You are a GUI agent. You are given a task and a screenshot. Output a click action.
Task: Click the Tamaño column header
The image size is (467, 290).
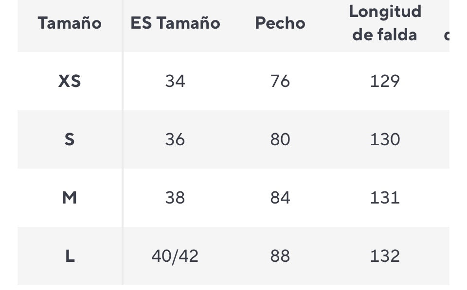click(70, 23)
